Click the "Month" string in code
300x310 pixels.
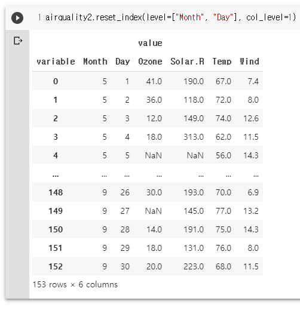click(189, 17)
